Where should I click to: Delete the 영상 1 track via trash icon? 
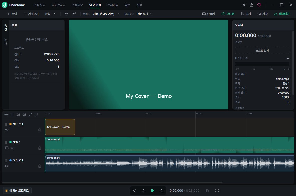pyautogui.click(x=40, y=148)
